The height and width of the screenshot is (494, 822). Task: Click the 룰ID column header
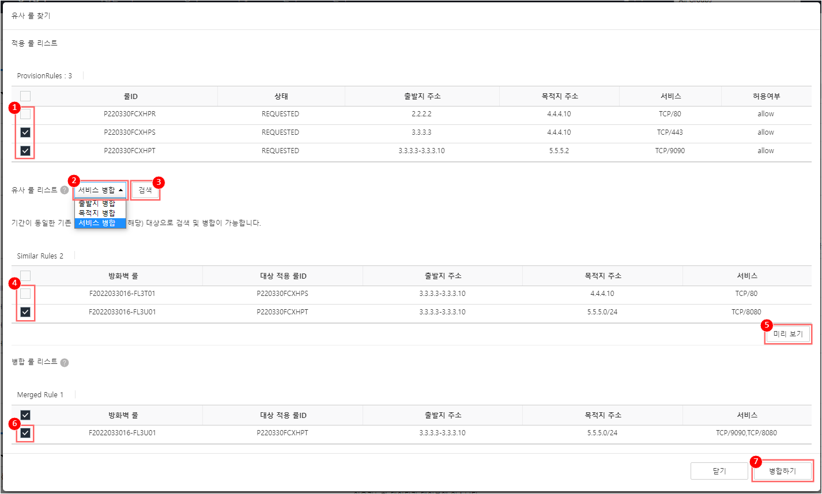pyautogui.click(x=130, y=96)
